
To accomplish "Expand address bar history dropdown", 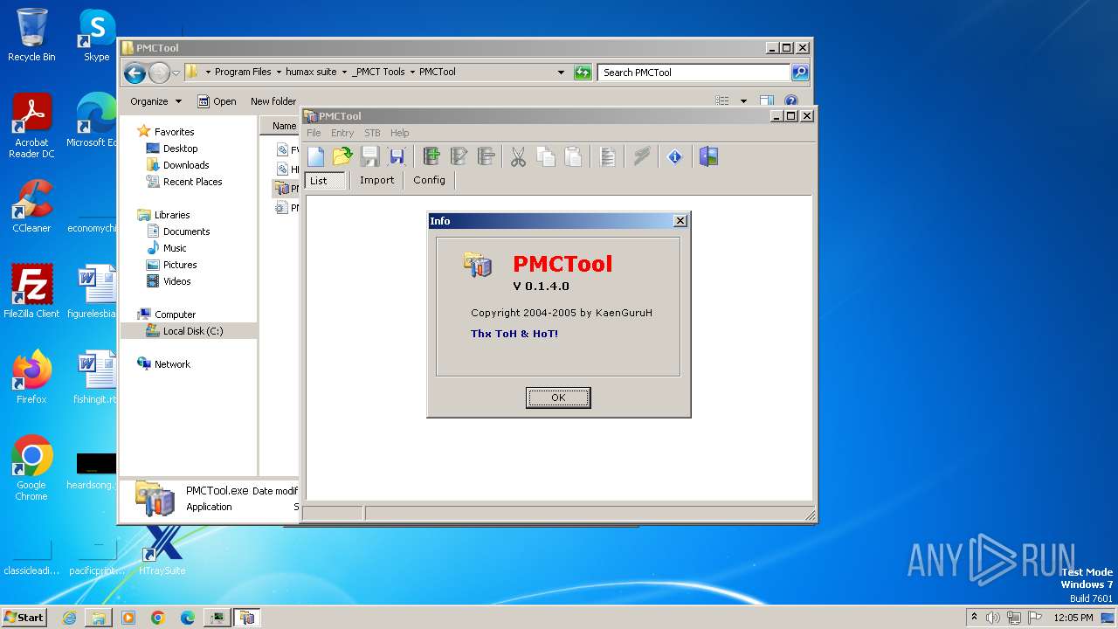I will point(561,73).
